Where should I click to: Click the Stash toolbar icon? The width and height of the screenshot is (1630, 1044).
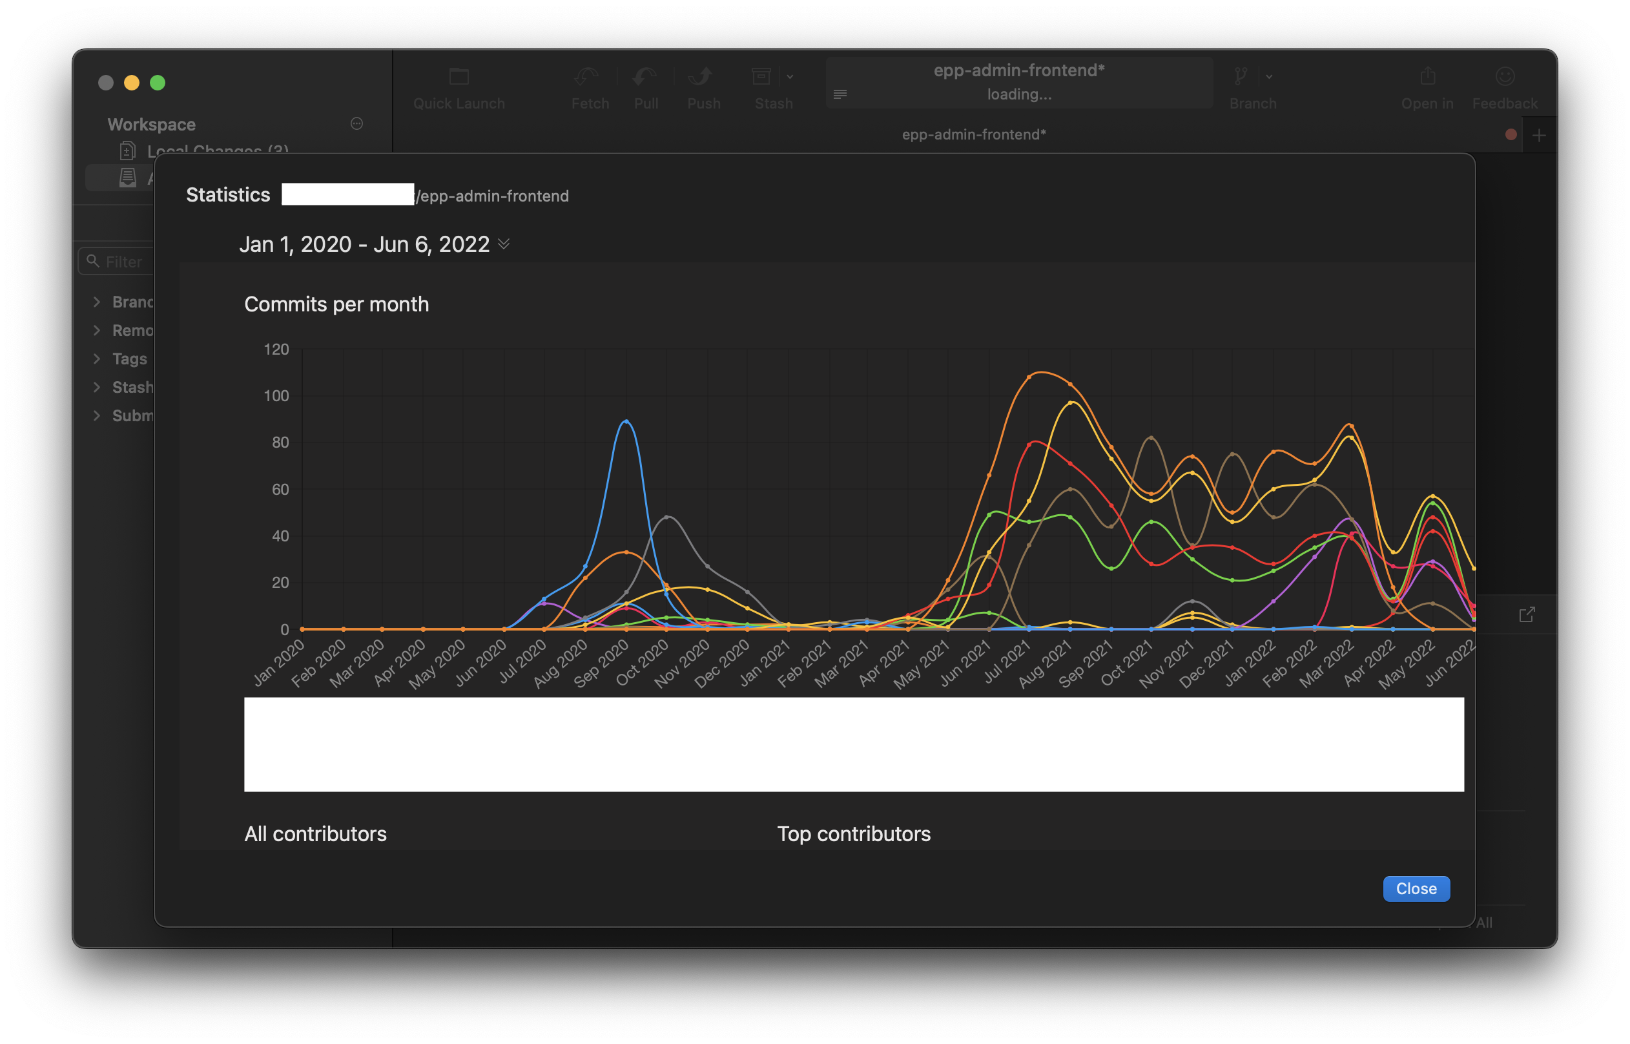[761, 76]
